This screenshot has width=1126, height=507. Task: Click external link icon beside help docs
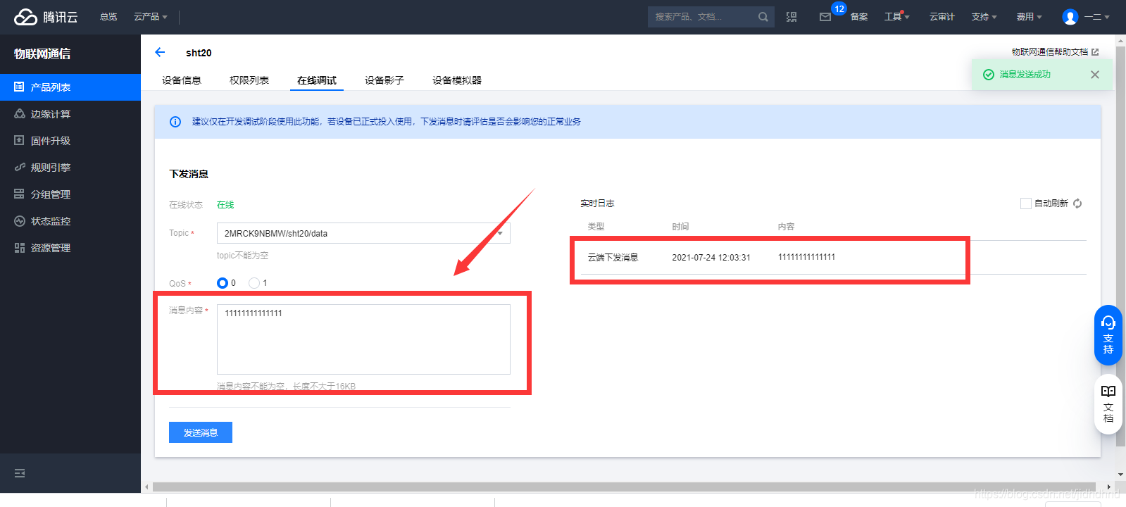point(1095,52)
